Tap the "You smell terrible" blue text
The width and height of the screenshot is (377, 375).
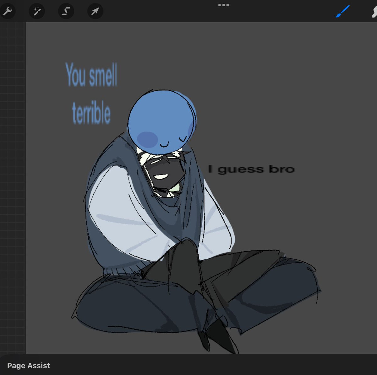(91, 93)
